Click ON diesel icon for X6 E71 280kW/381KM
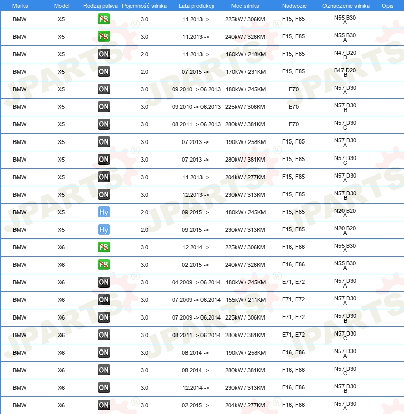 coord(103,335)
